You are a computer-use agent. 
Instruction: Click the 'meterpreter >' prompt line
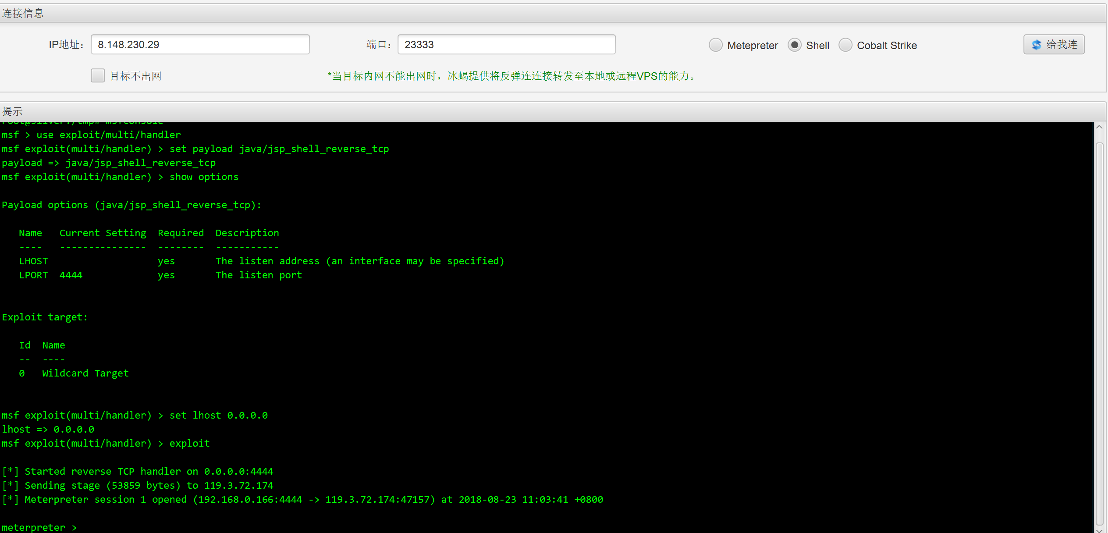(x=39, y=527)
